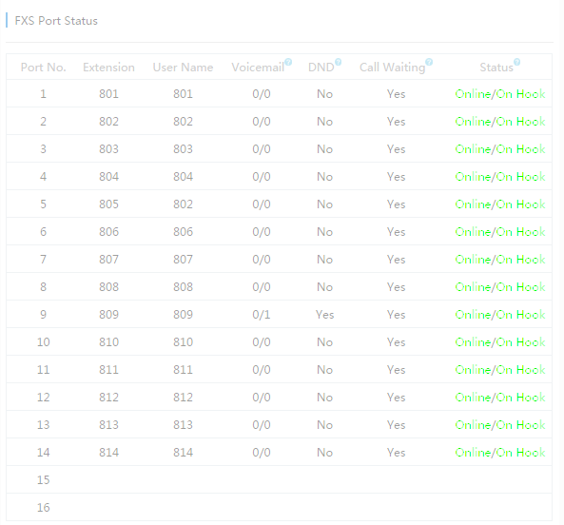Click port number 7
The height and width of the screenshot is (525, 564).
[x=43, y=260]
